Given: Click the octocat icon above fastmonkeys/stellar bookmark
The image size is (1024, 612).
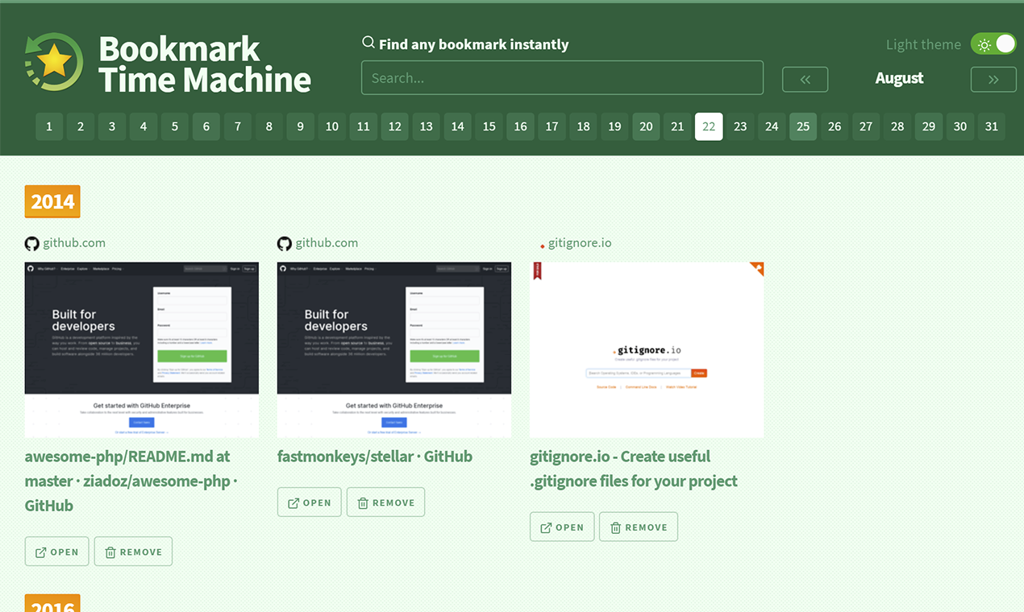Looking at the screenshot, I should [x=284, y=242].
